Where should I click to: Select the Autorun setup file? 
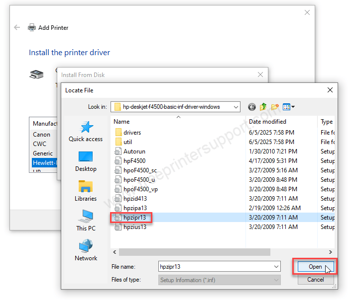pos(130,151)
